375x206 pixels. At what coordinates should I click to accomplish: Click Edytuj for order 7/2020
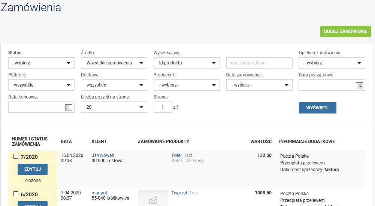[33, 169]
